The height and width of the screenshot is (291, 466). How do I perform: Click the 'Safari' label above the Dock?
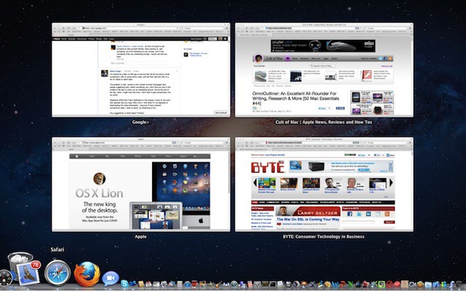click(x=57, y=250)
